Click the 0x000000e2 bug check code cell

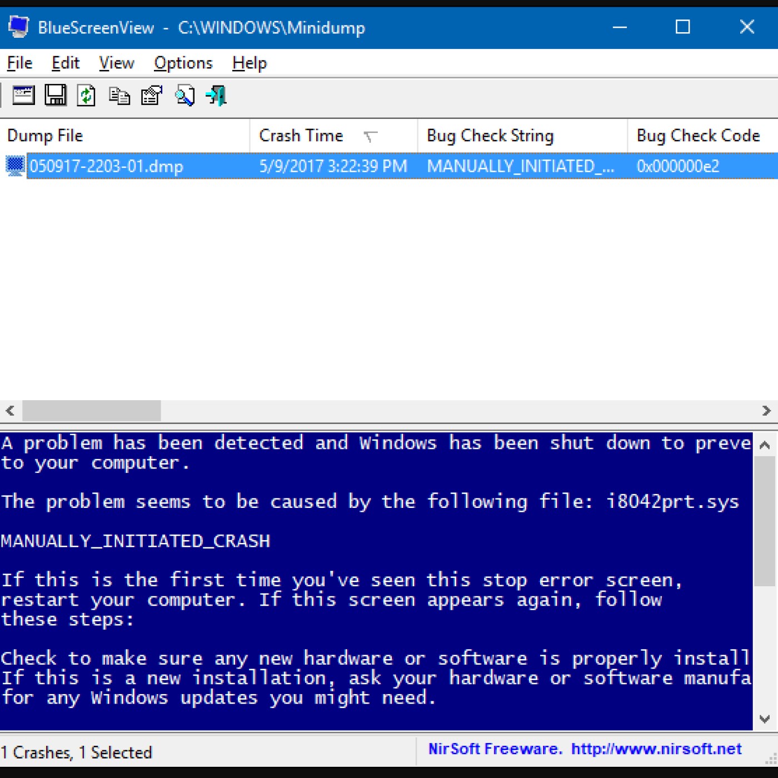(x=678, y=166)
